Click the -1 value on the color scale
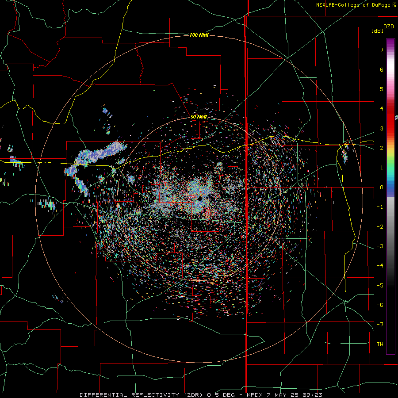 [x=380, y=207]
